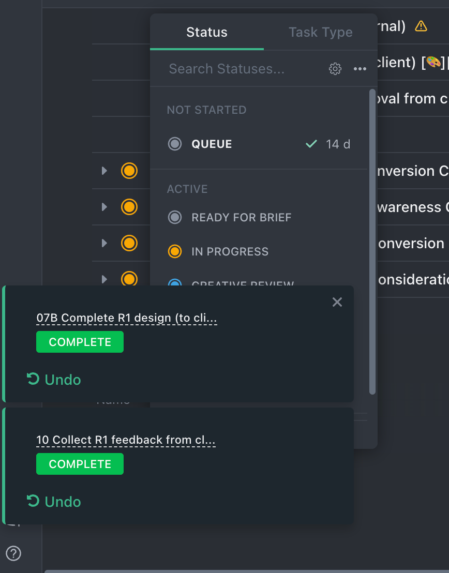Click the blue CREATIVE REVIEW status circle
This screenshot has height=573, width=449.
[x=175, y=282]
